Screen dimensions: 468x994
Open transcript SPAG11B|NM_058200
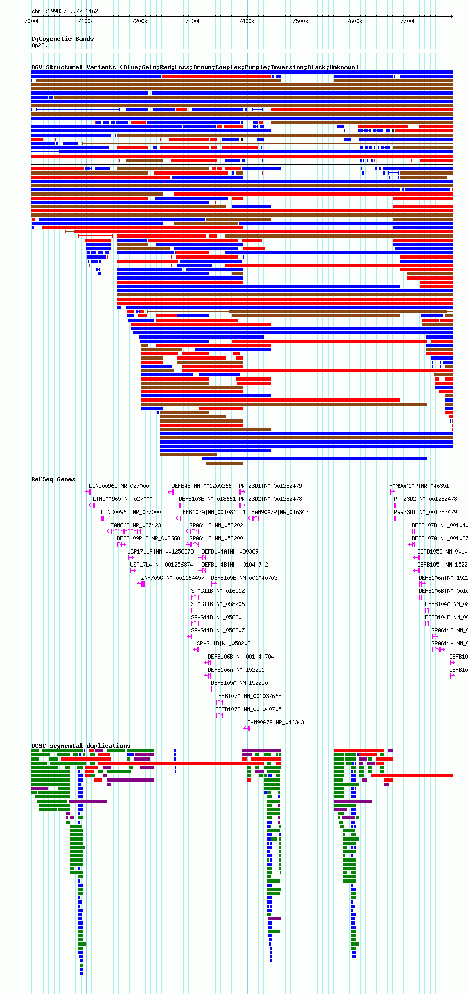216,538
